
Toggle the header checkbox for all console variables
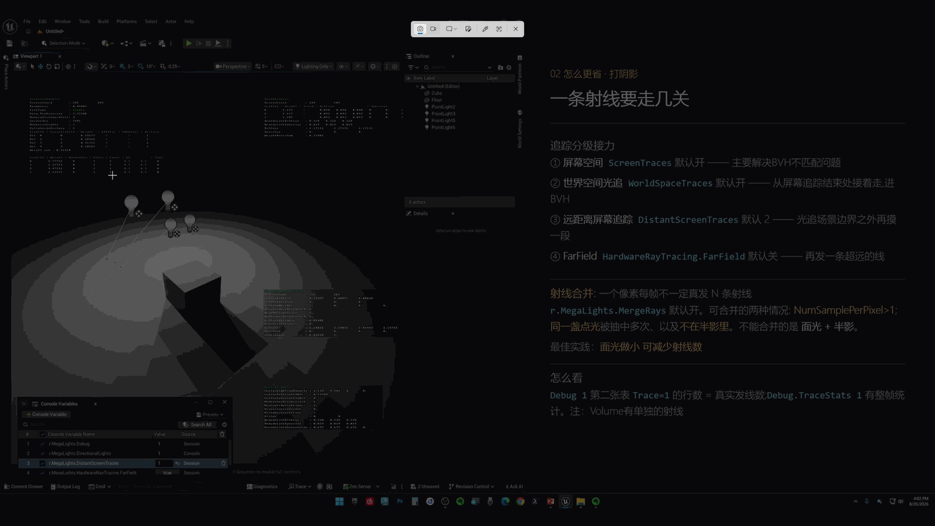[42, 434]
